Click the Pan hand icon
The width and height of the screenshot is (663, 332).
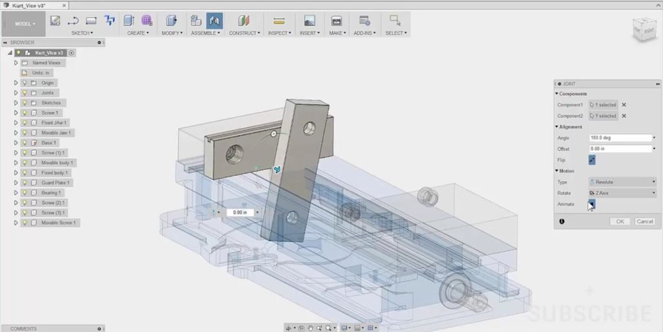[310, 327]
